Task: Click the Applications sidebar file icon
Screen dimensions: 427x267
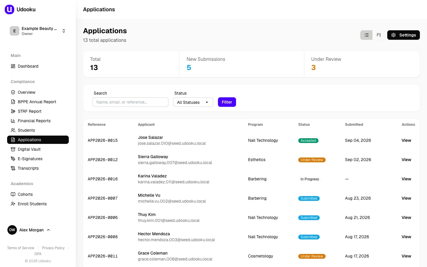Action: click(x=13, y=140)
